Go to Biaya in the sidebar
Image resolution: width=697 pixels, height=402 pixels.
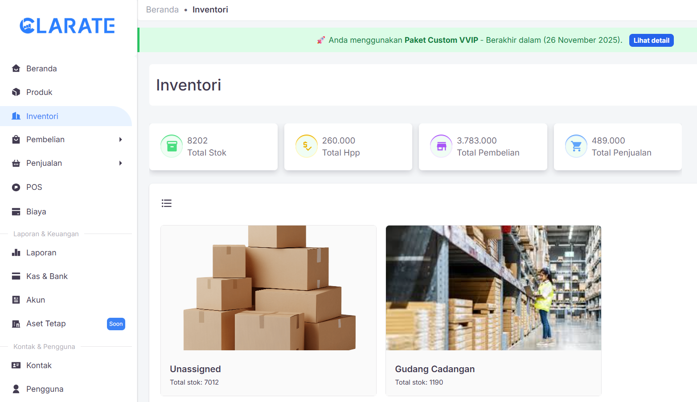(36, 212)
